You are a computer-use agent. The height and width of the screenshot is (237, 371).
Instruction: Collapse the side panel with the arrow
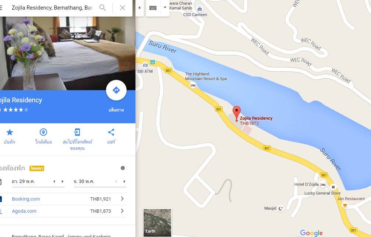point(139,8)
